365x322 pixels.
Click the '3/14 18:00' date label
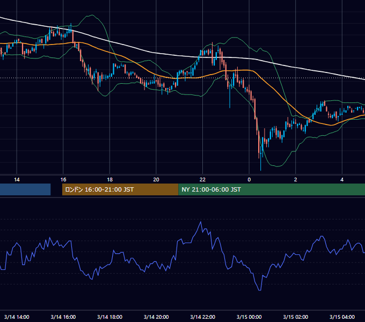tap(109, 317)
